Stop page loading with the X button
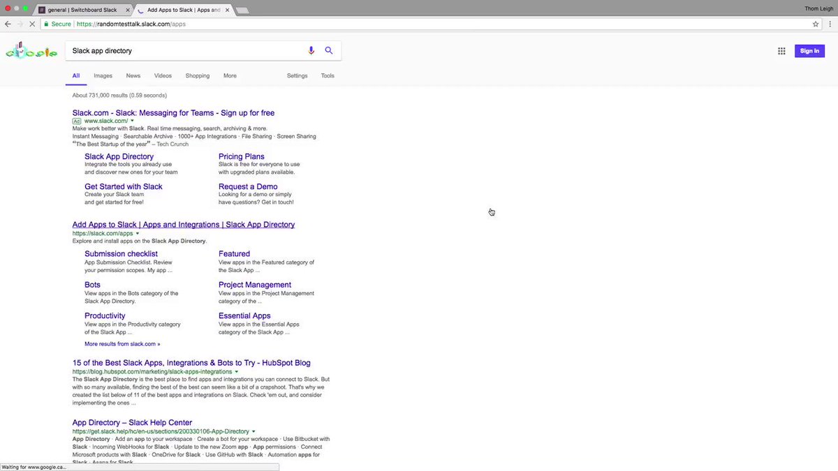This screenshot has width=838, height=471. [x=32, y=24]
